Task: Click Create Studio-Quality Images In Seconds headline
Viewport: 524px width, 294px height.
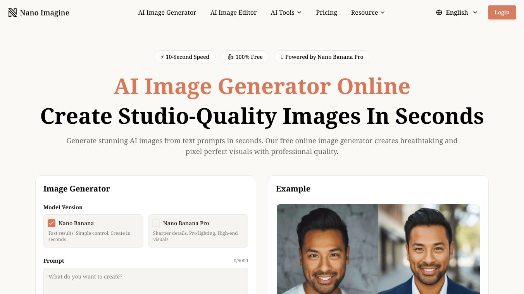Action: [x=262, y=116]
